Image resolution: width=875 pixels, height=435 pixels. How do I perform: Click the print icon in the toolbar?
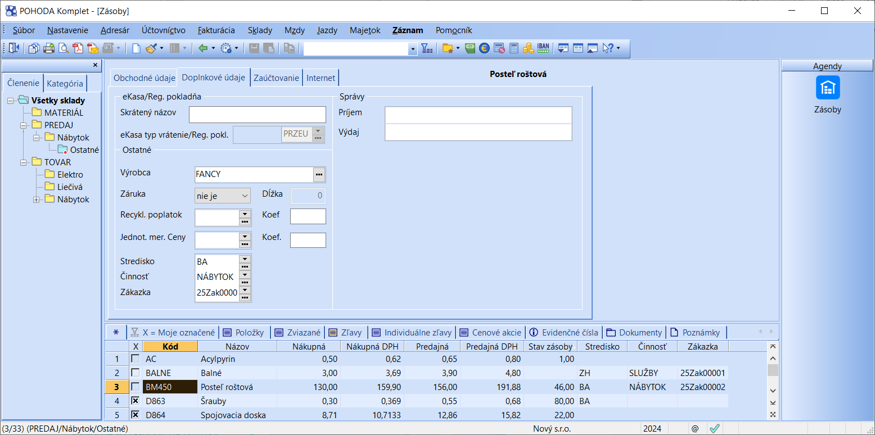pyautogui.click(x=48, y=48)
